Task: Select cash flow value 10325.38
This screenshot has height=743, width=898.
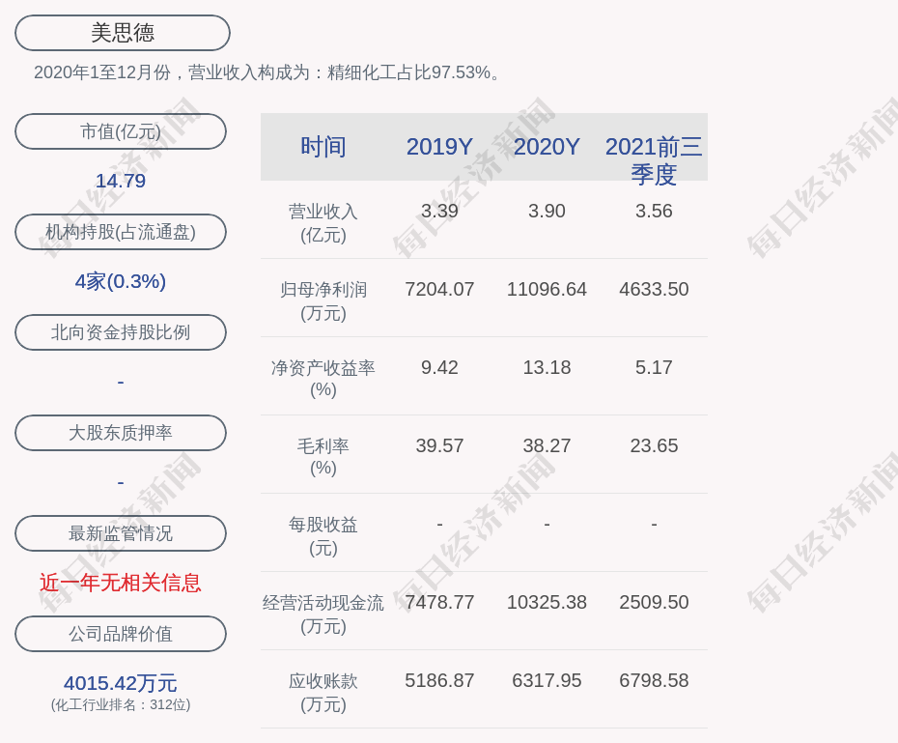Action: tap(547, 602)
